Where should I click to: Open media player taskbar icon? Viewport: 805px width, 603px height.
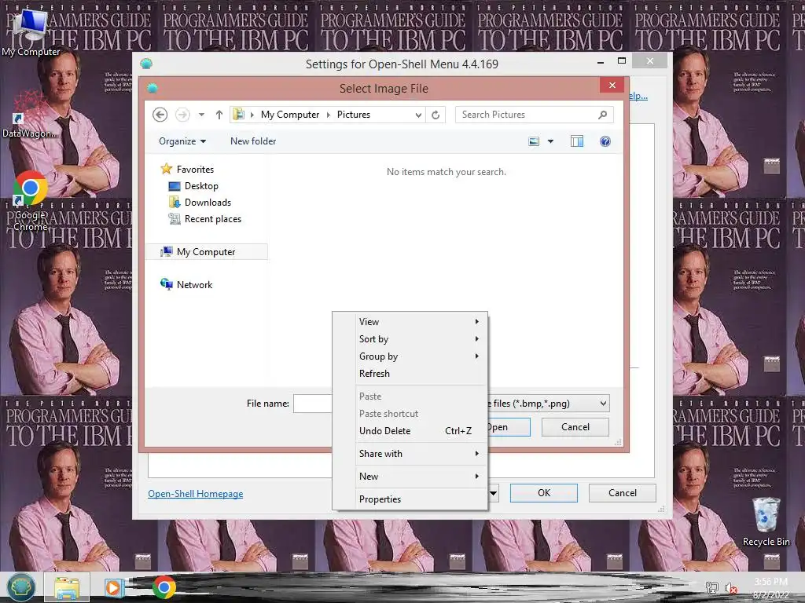pyautogui.click(x=113, y=587)
